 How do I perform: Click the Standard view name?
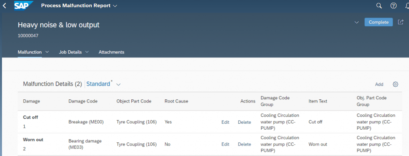pyautogui.click(x=98, y=84)
